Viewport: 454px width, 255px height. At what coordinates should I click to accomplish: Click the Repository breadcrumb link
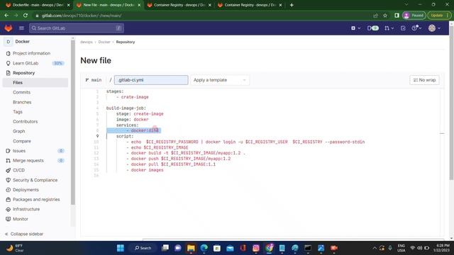click(x=126, y=42)
